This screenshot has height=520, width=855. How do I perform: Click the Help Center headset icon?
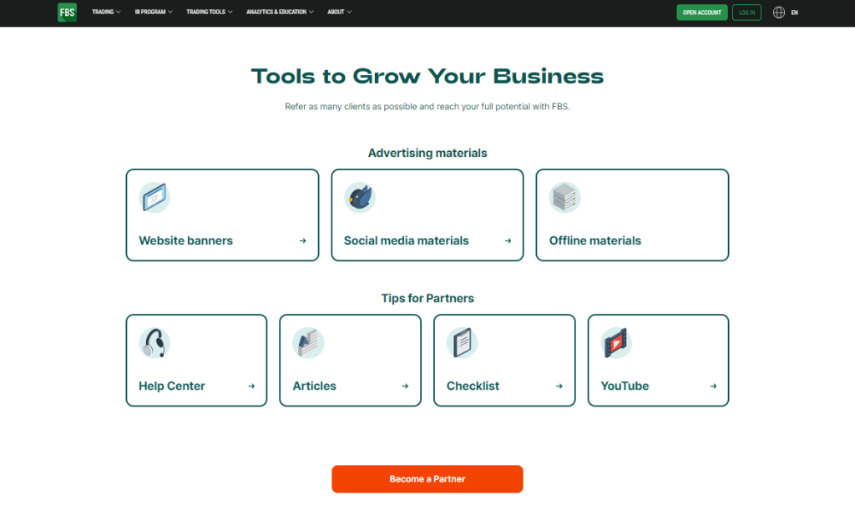[x=154, y=343]
